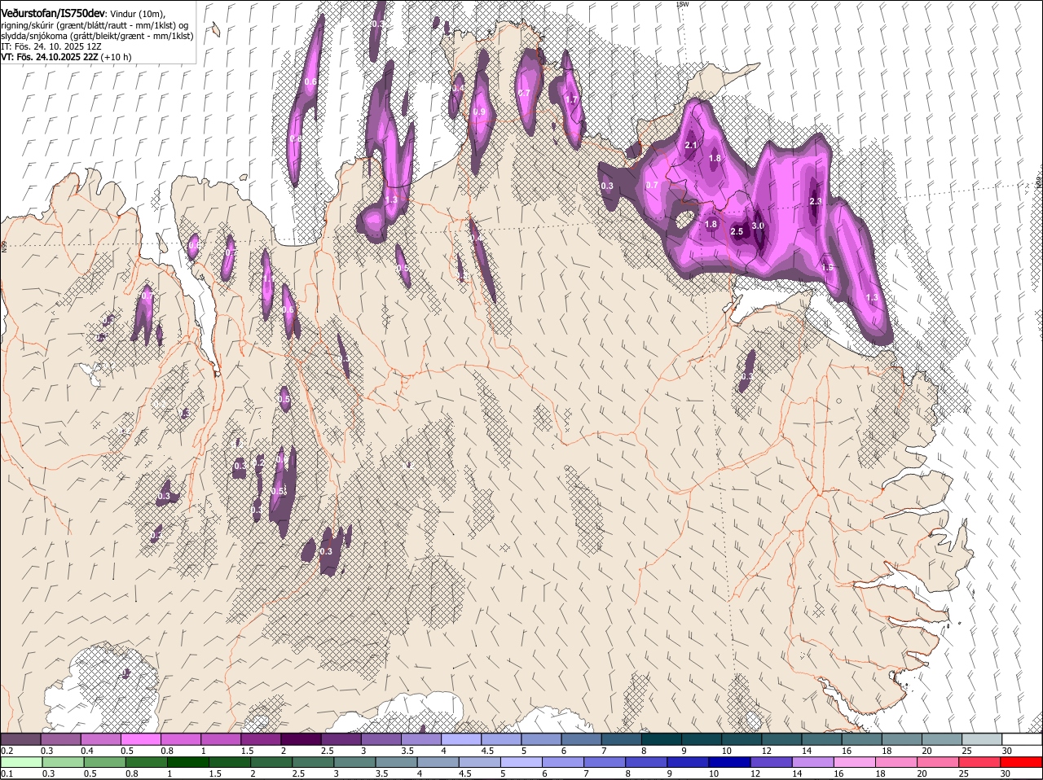Viewport: 1043px width, 780px height.
Task: Click the bottom-row legend label "2.5"
Action: pyautogui.click(x=298, y=773)
